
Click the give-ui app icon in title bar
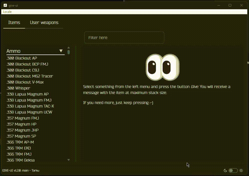coord(5,5)
